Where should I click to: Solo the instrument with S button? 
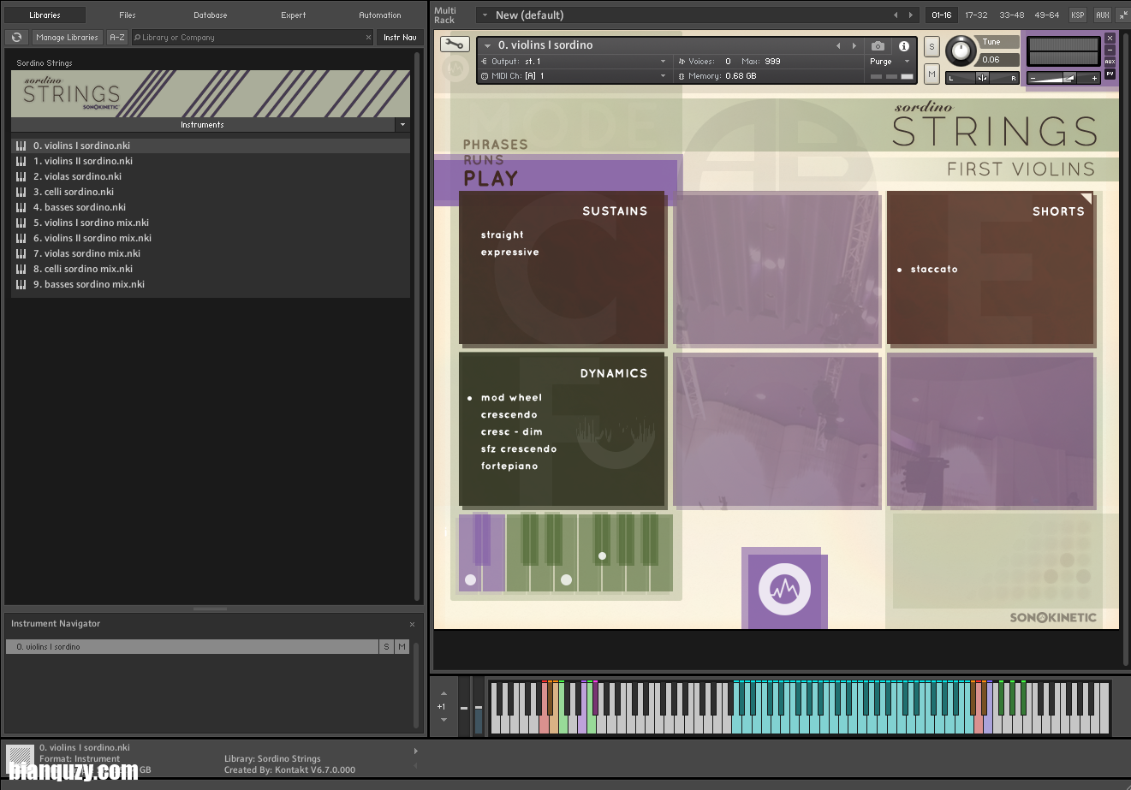click(x=932, y=47)
